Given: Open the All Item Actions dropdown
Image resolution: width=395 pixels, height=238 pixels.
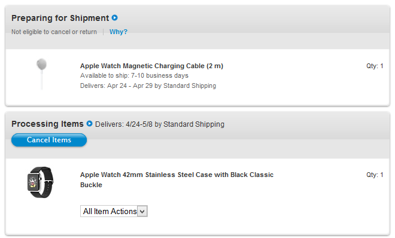Looking at the screenshot, I should pos(114,211).
